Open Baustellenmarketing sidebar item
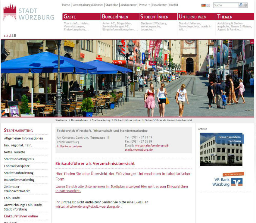Screen dimensions: 256x223 pyautogui.click(x=19, y=180)
